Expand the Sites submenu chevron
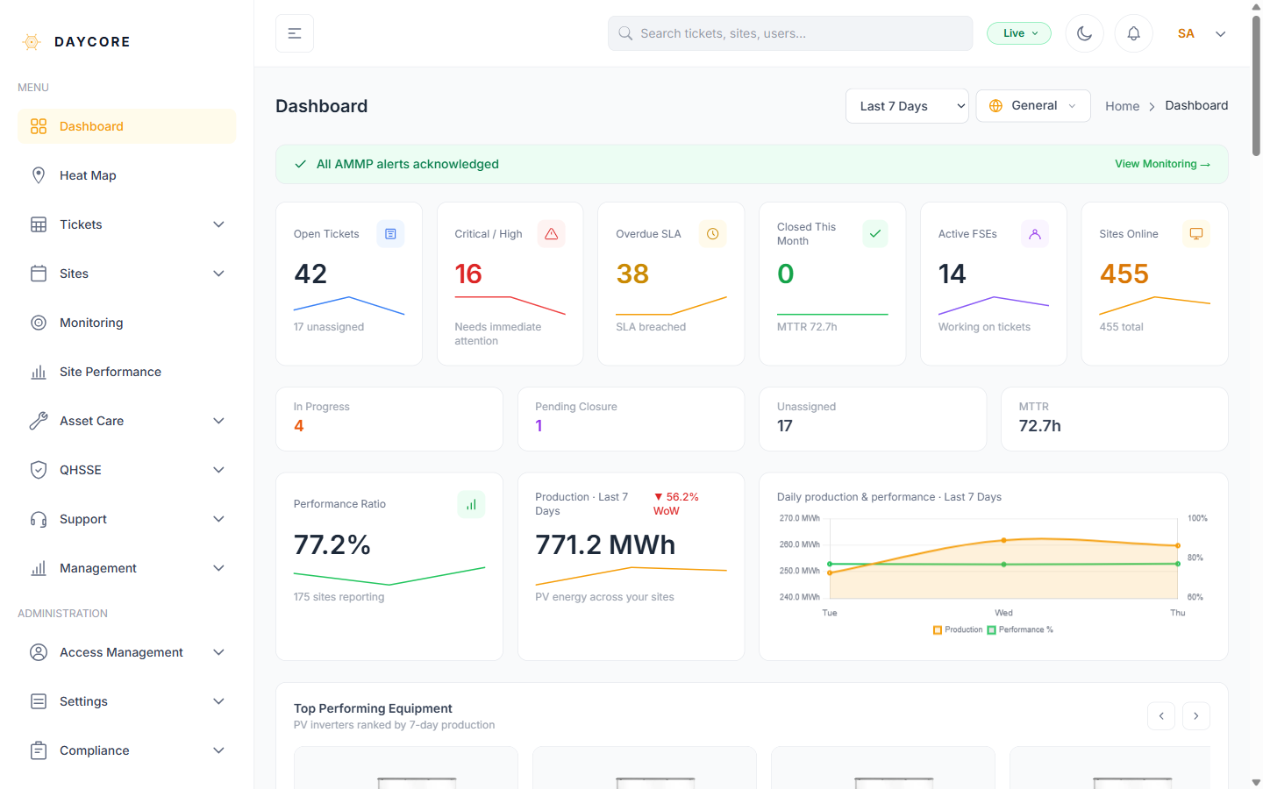The width and height of the screenshot is (1263, 789). (219, 274)
